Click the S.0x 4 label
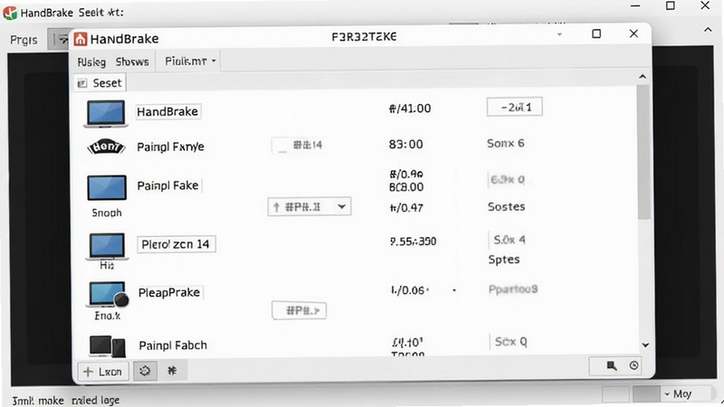 (510, 240)
